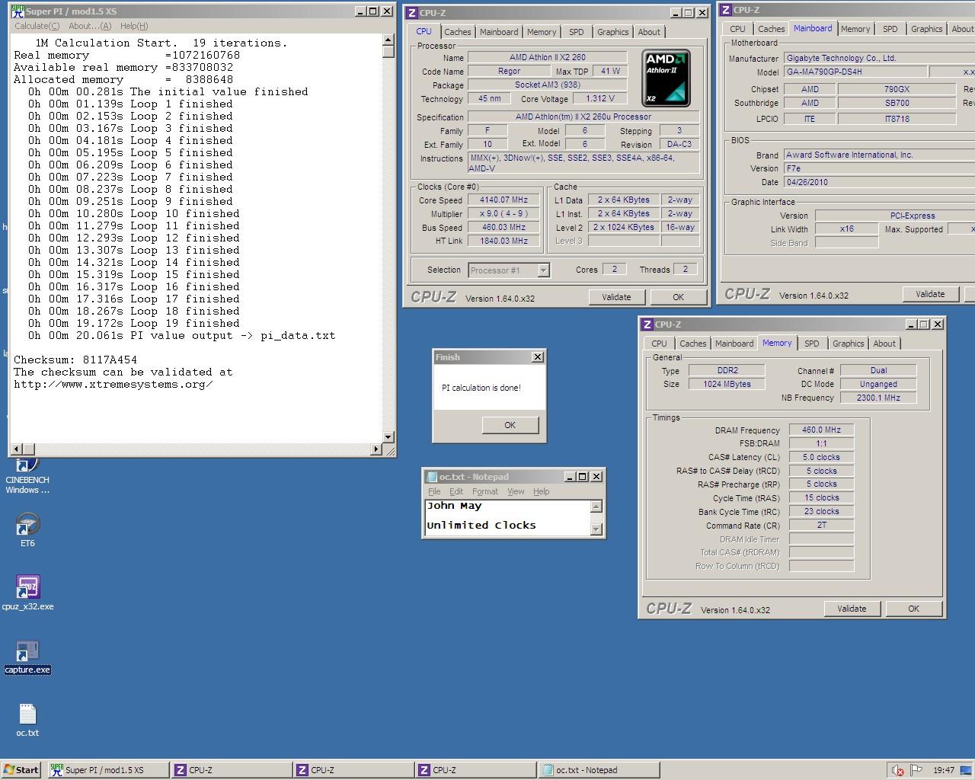Screen dimensions: 975x780
Task: Select Graphics tab in CPU-Z Memory window
Action: [x=849, y=344]
